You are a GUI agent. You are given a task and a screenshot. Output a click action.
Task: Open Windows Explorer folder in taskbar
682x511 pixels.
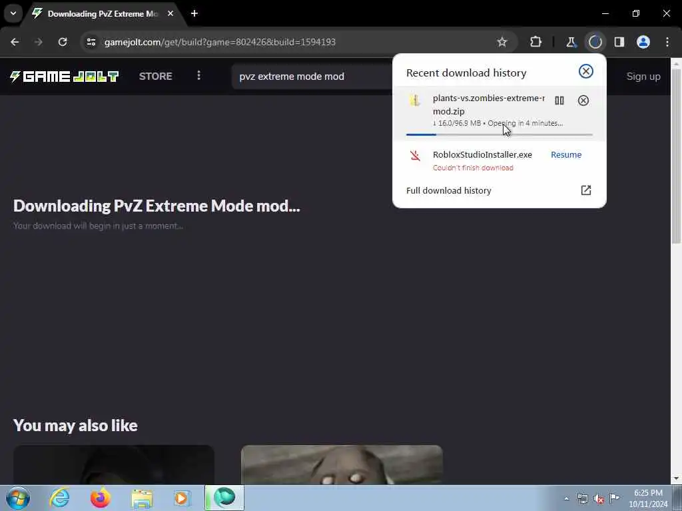[142, 499]
